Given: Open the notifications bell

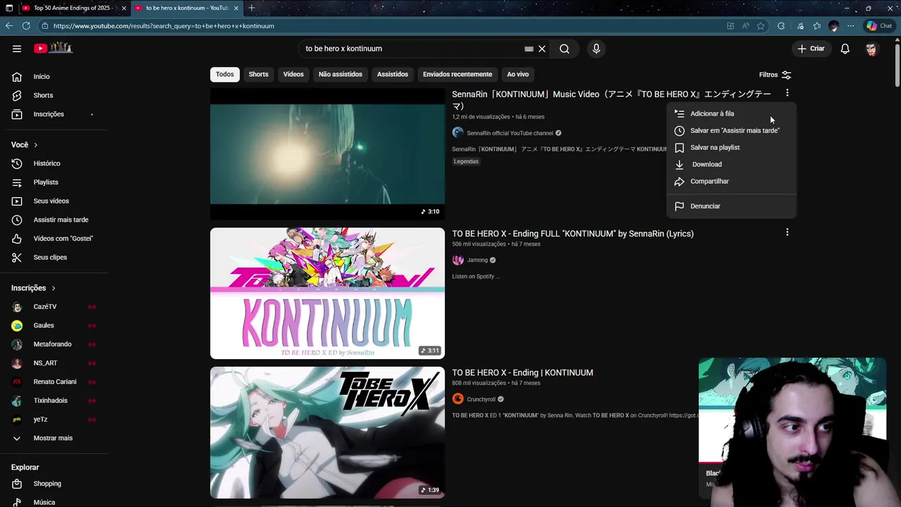Looking at the screenshot, I should point(845,49).
